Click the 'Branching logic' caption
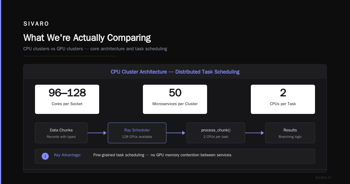 click(290, 137)
